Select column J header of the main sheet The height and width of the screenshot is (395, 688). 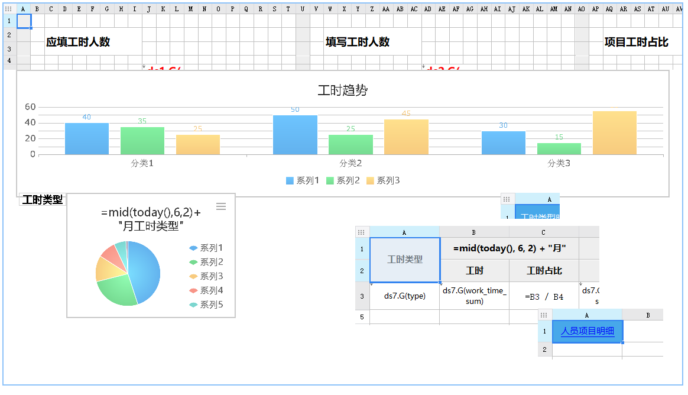pyautogui.click(x=149, y=9)
